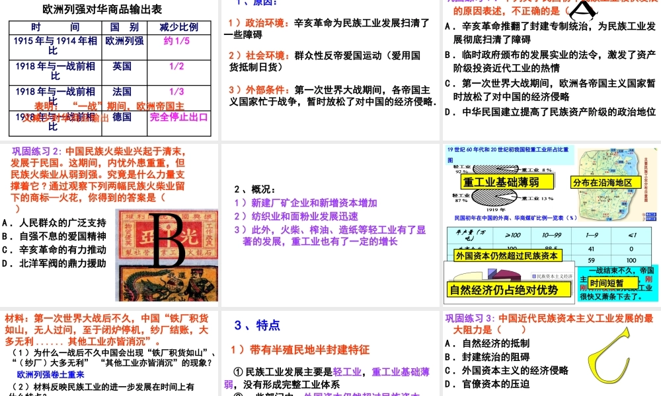661x396 pixels.
Task: Click the line 2）社会环境
Action: (325, 61)
